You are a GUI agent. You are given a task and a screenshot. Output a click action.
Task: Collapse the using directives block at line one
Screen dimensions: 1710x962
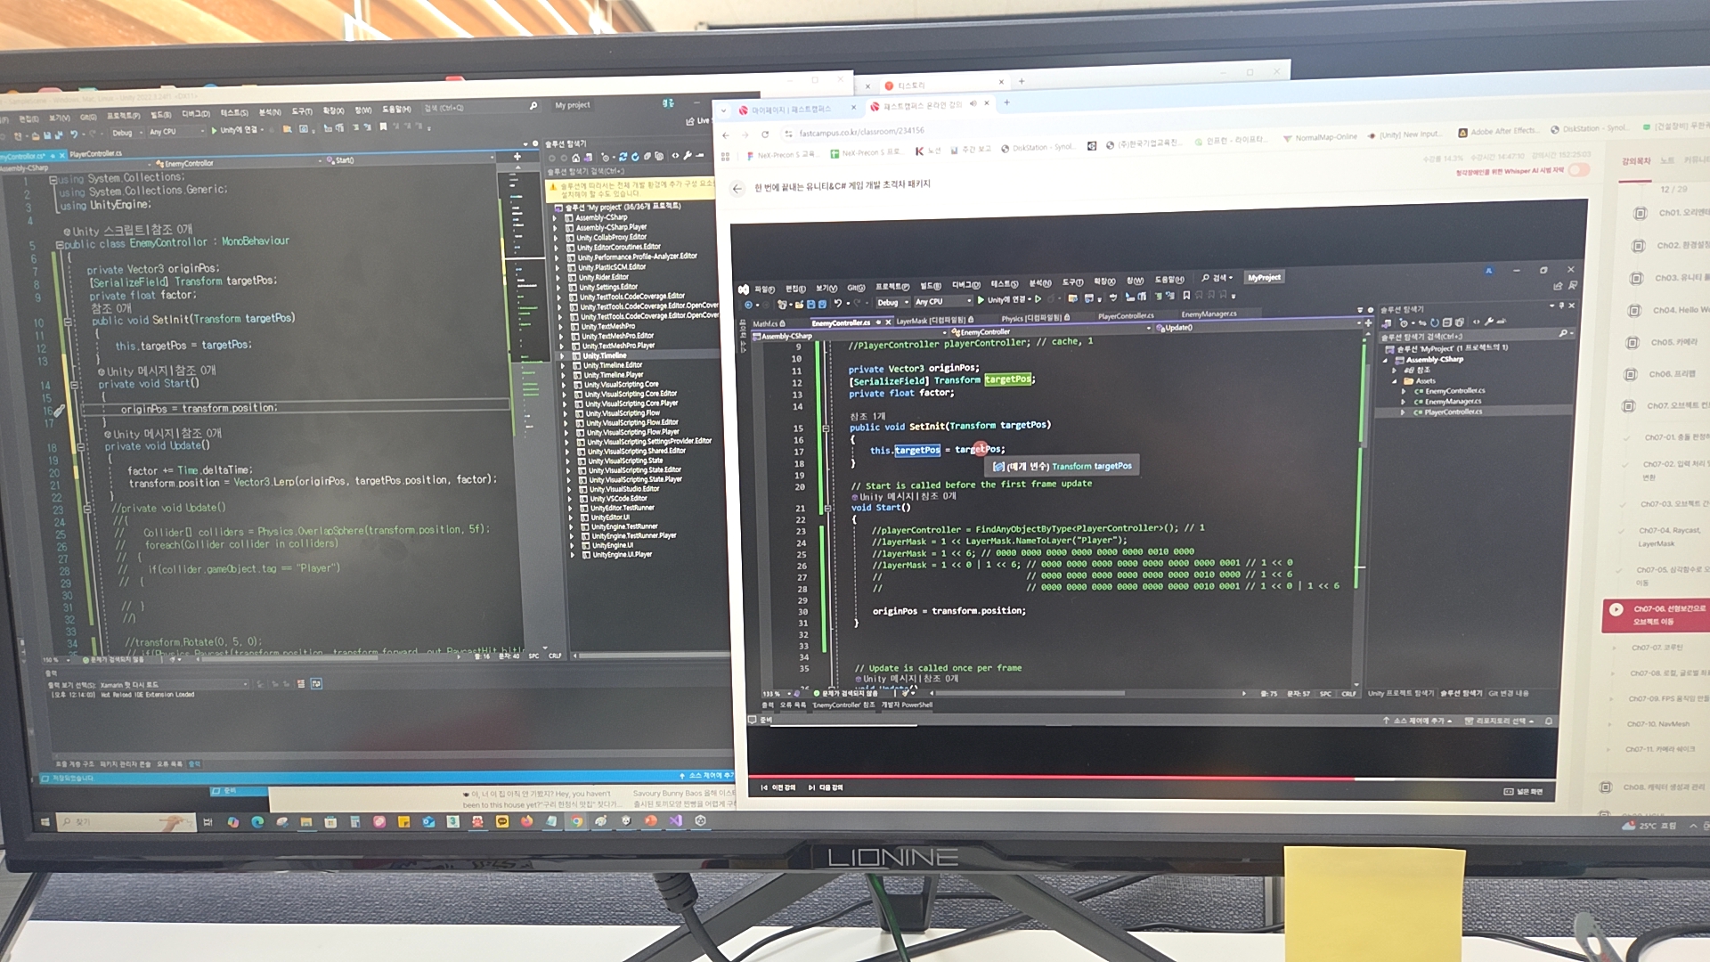pos(53,179)
